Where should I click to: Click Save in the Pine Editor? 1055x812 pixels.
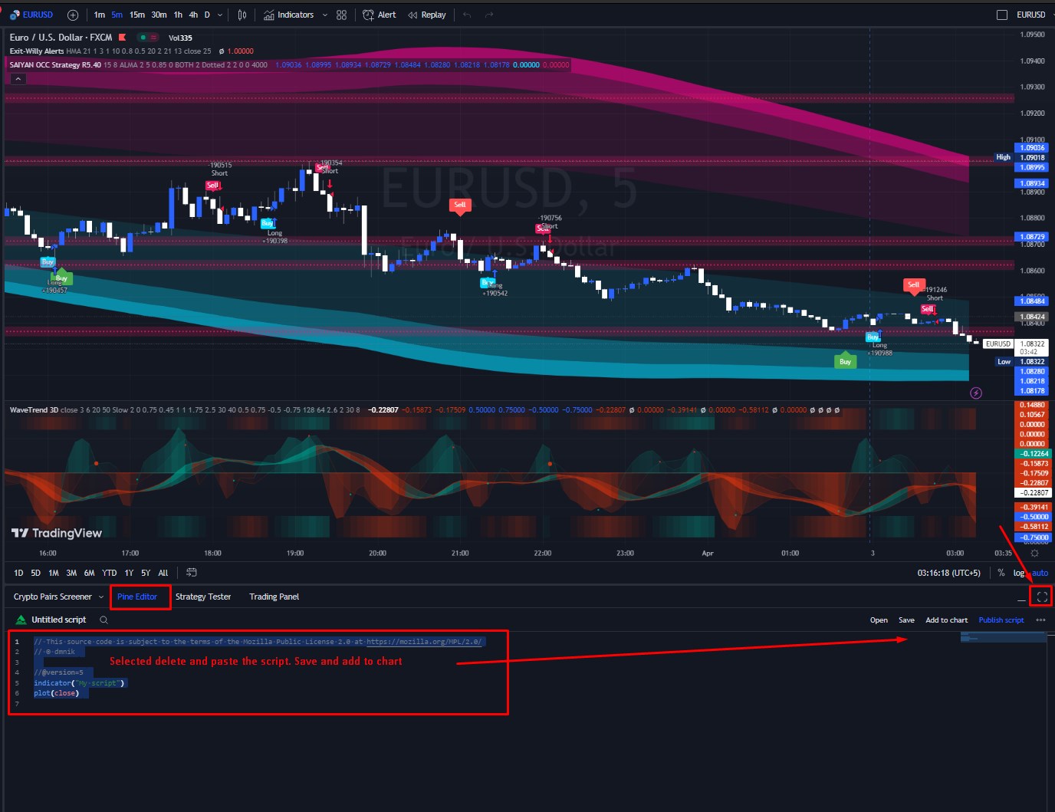coord(906,620)
